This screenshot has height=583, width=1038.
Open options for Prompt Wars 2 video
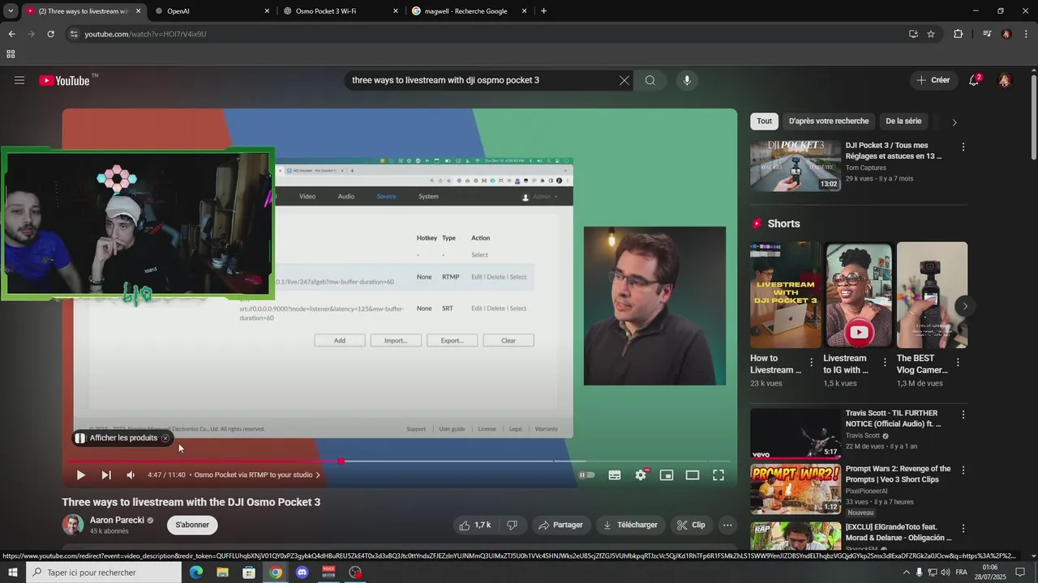pyautogui.click(x=963, y=470)
